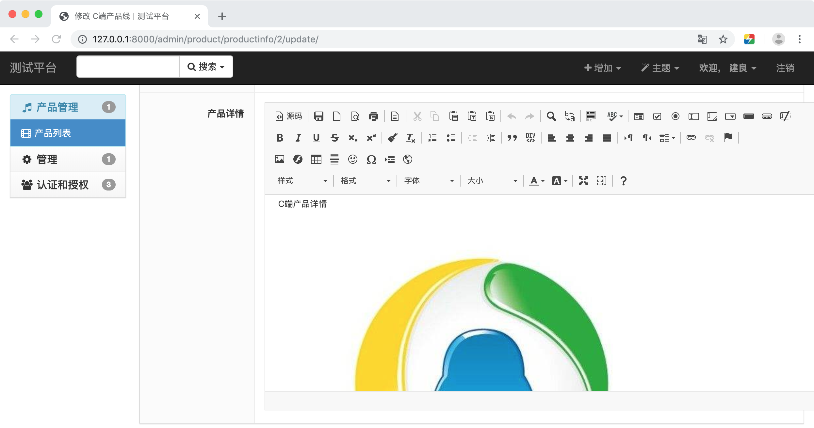Insert a horizontal line
The width and height of the screenshot is (814, 428).
(334, 159)
